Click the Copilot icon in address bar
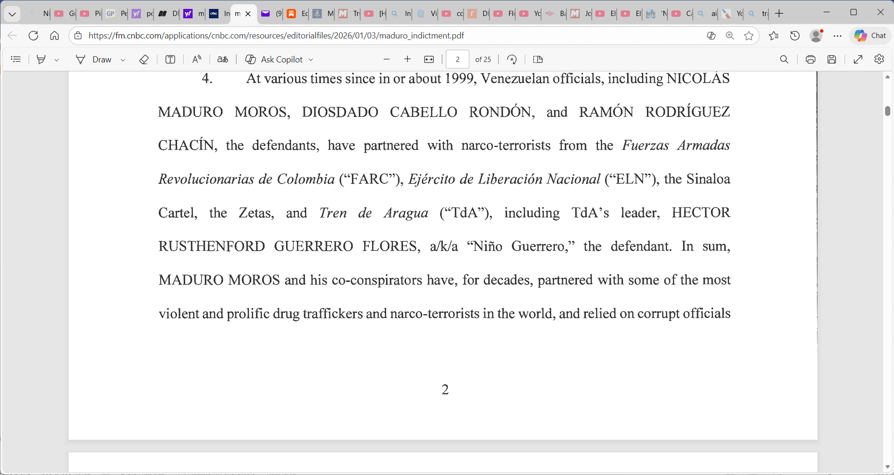This screenshot has width=894, height=475. tap(711, 36)
